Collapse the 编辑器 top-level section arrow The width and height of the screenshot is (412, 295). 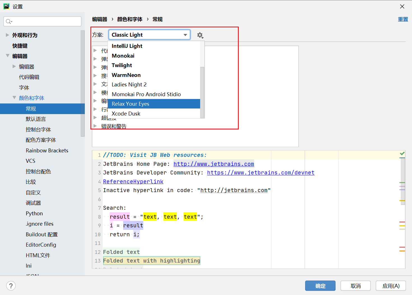coord(8,56)
